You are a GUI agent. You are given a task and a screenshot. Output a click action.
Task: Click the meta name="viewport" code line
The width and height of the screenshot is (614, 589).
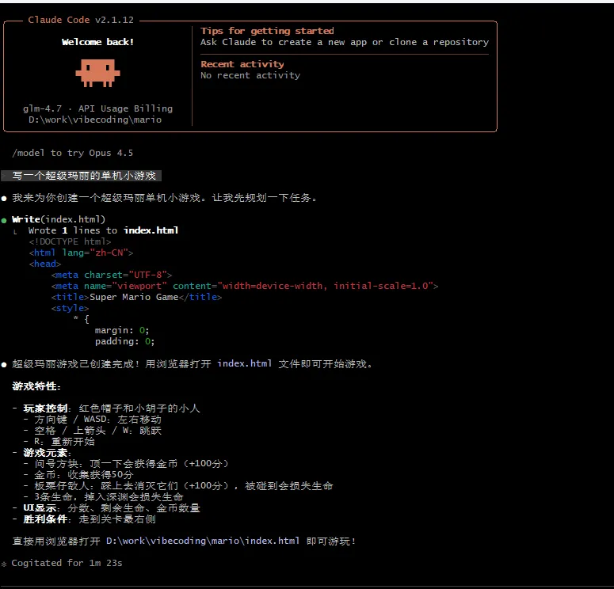pos(244,286)
